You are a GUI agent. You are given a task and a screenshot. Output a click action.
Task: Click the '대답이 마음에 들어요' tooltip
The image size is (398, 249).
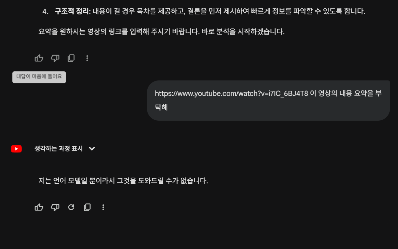click(x=39, y=77)
